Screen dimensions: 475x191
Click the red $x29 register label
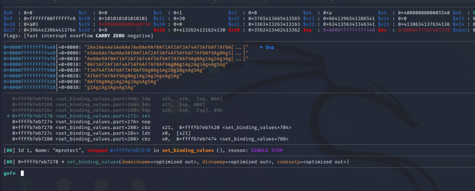tap(159, 30)
